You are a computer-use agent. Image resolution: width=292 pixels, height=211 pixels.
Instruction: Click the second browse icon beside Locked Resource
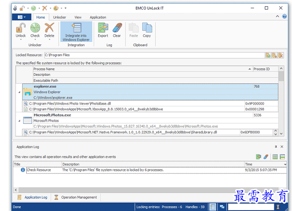click(274, 55)
